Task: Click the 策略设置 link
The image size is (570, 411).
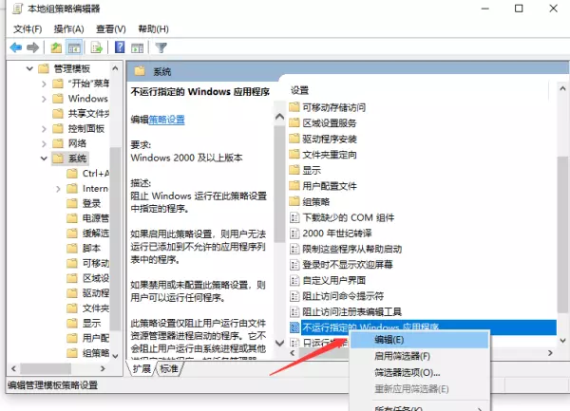Action: pos(167,120)
